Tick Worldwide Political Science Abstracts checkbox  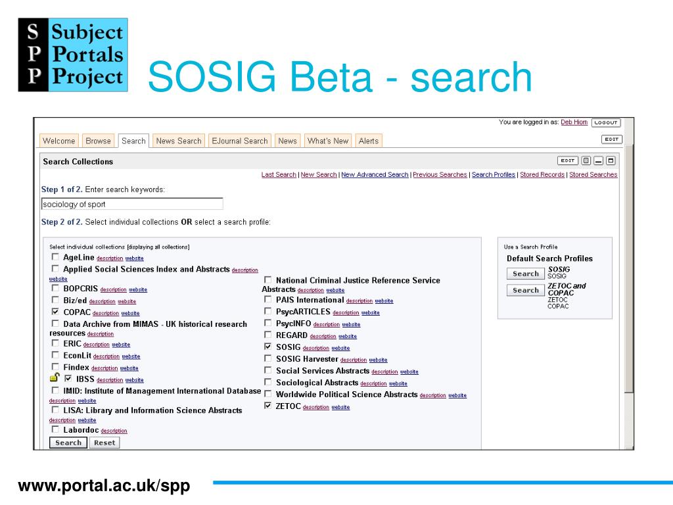point(268,394)
